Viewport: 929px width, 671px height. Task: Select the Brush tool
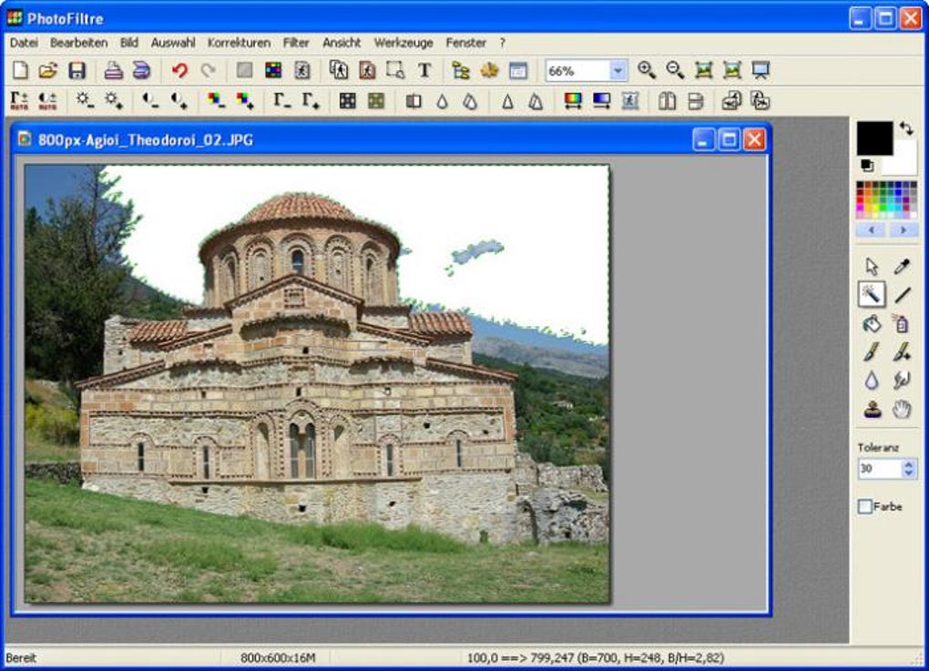(872, 351)
